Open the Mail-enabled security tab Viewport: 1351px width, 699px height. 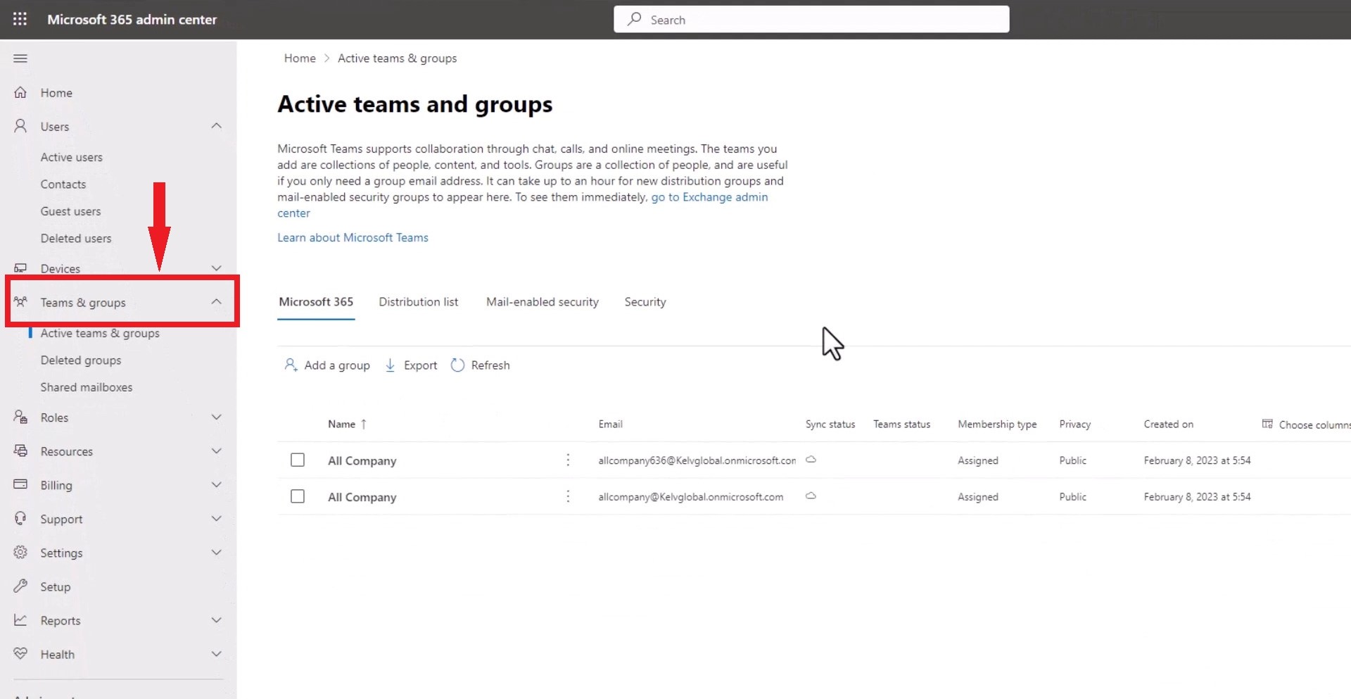click(542, 301)
